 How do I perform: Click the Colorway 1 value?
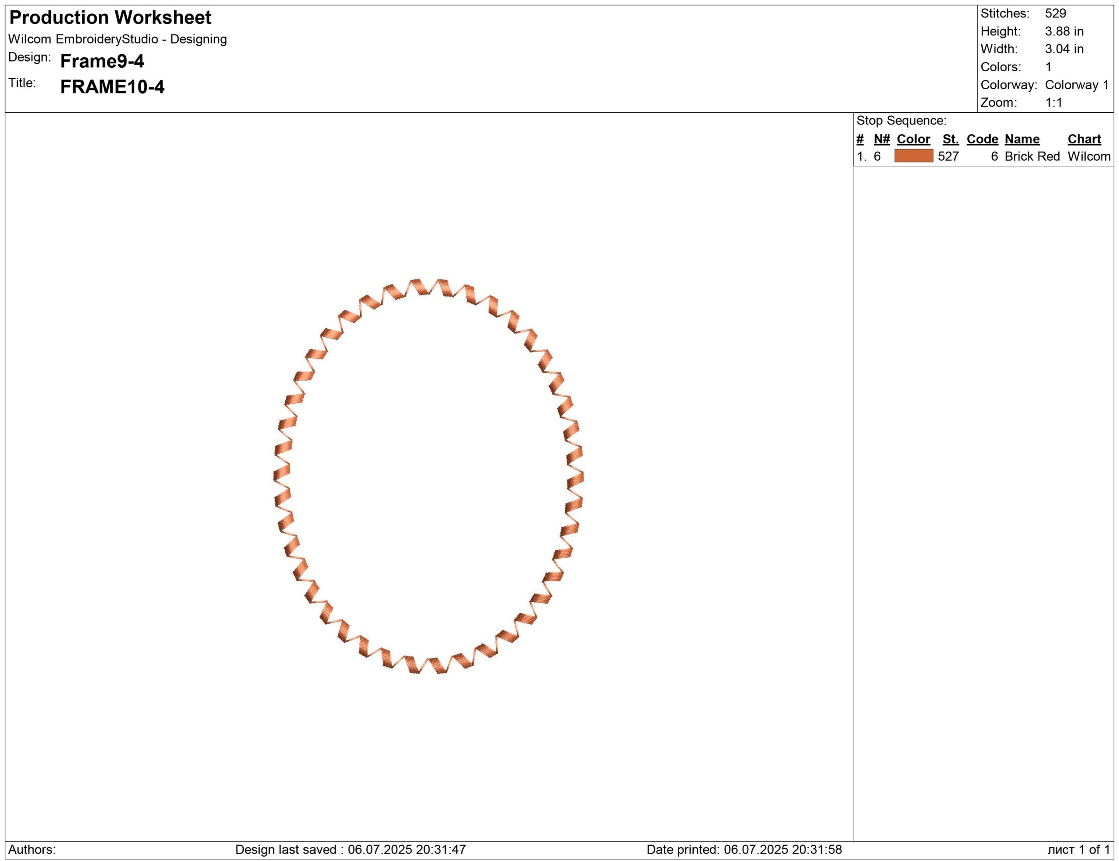1077,84
